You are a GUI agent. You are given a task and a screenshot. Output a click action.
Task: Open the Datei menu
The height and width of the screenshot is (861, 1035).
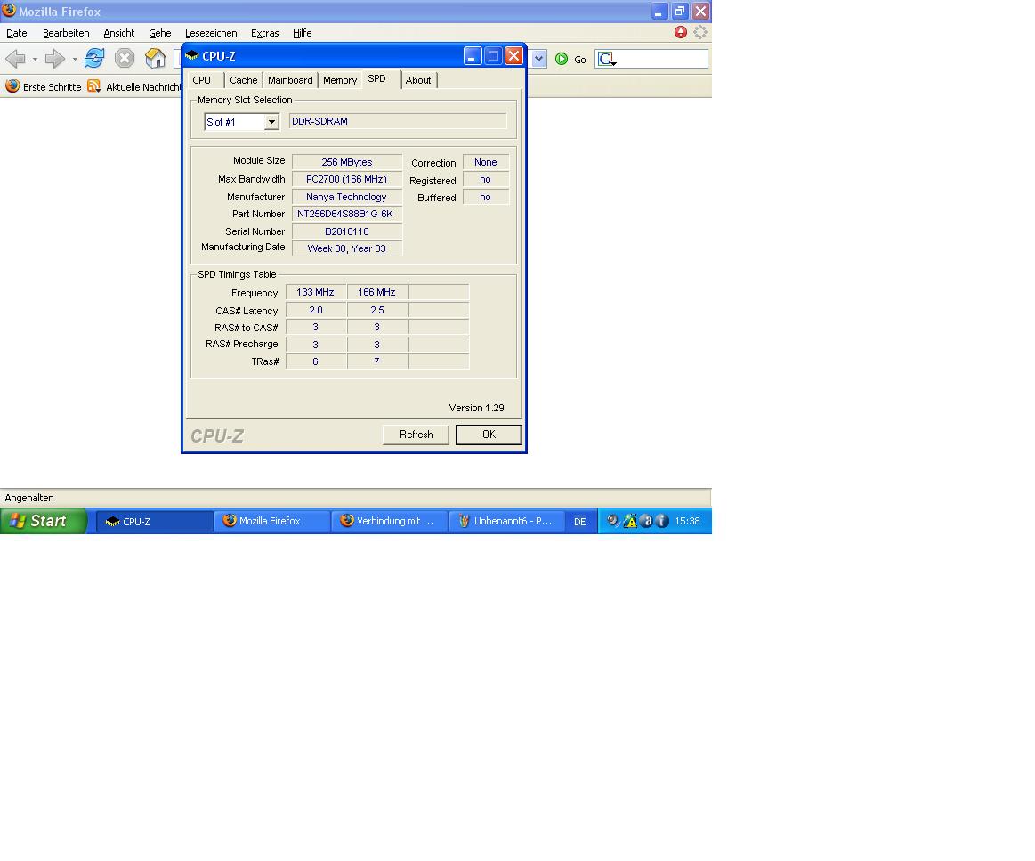(18, 33)
